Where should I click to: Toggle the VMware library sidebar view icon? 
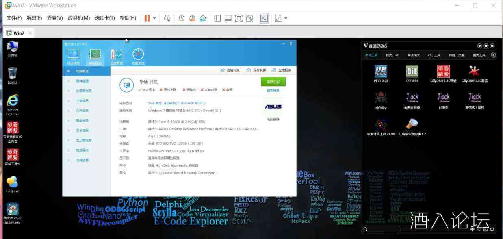tap(217, 18)
